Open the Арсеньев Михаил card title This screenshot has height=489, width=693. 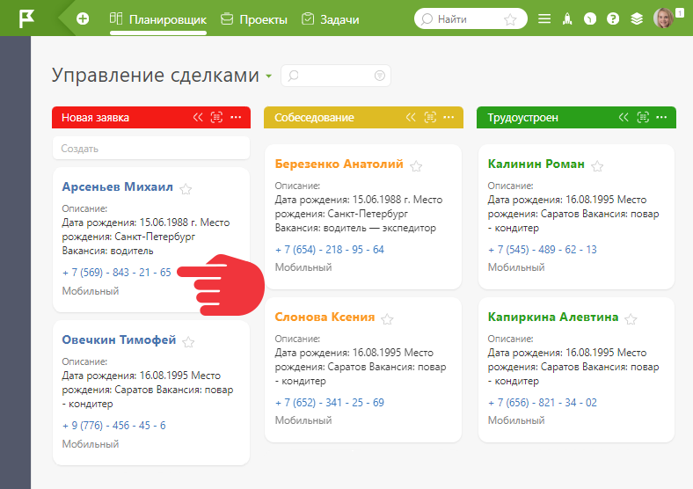[118, 186]
